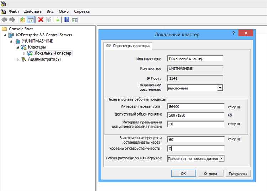
Task: Click the Up one level folder icon
Action: coord(23,20)
